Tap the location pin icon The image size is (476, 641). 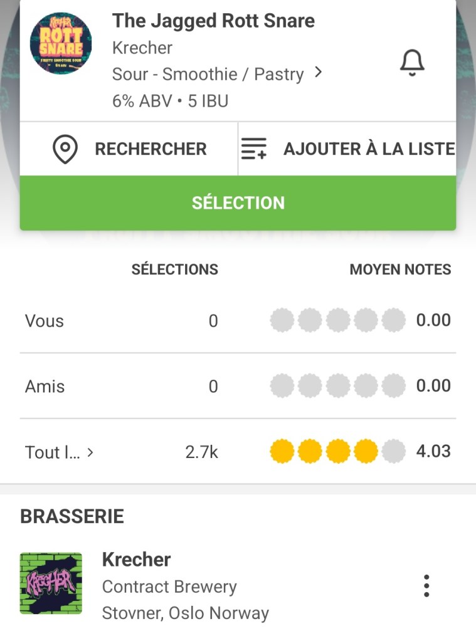coord(65,149)
